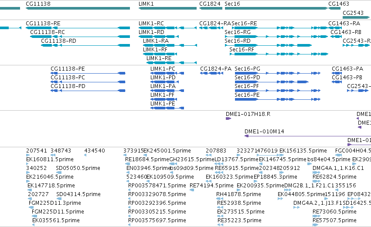Screen dimensions: 371x227
Task: Click transcript CG1824-RA
Action: click(211, 28)
